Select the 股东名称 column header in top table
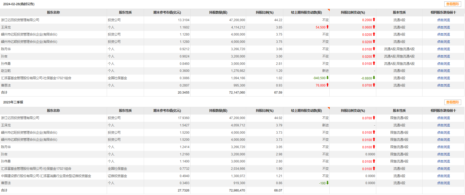465x195 pixels. (x=53, y=12)
